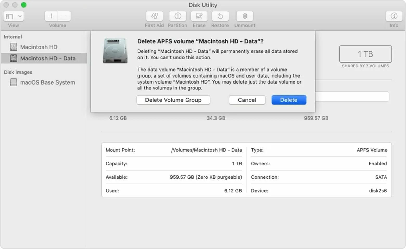
Task: Click the Delete Volume Group button
Action: point(173,100)
